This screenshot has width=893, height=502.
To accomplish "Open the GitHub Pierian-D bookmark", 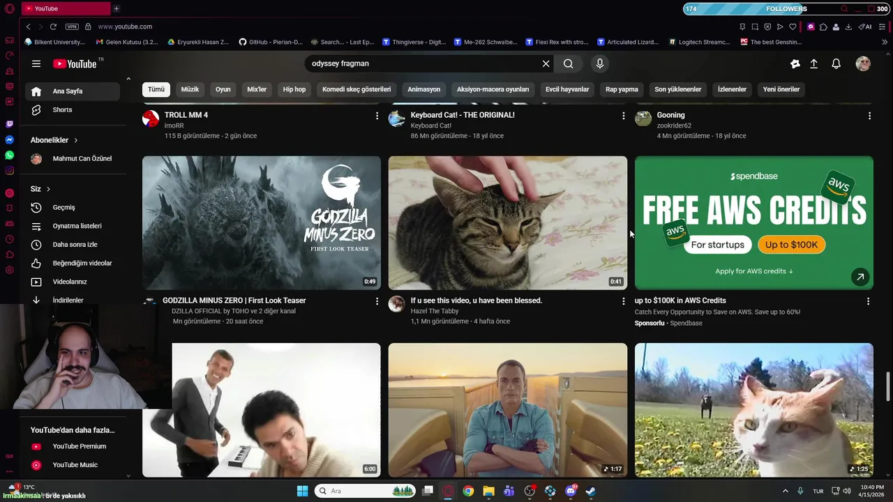I will tap(271, 42).
